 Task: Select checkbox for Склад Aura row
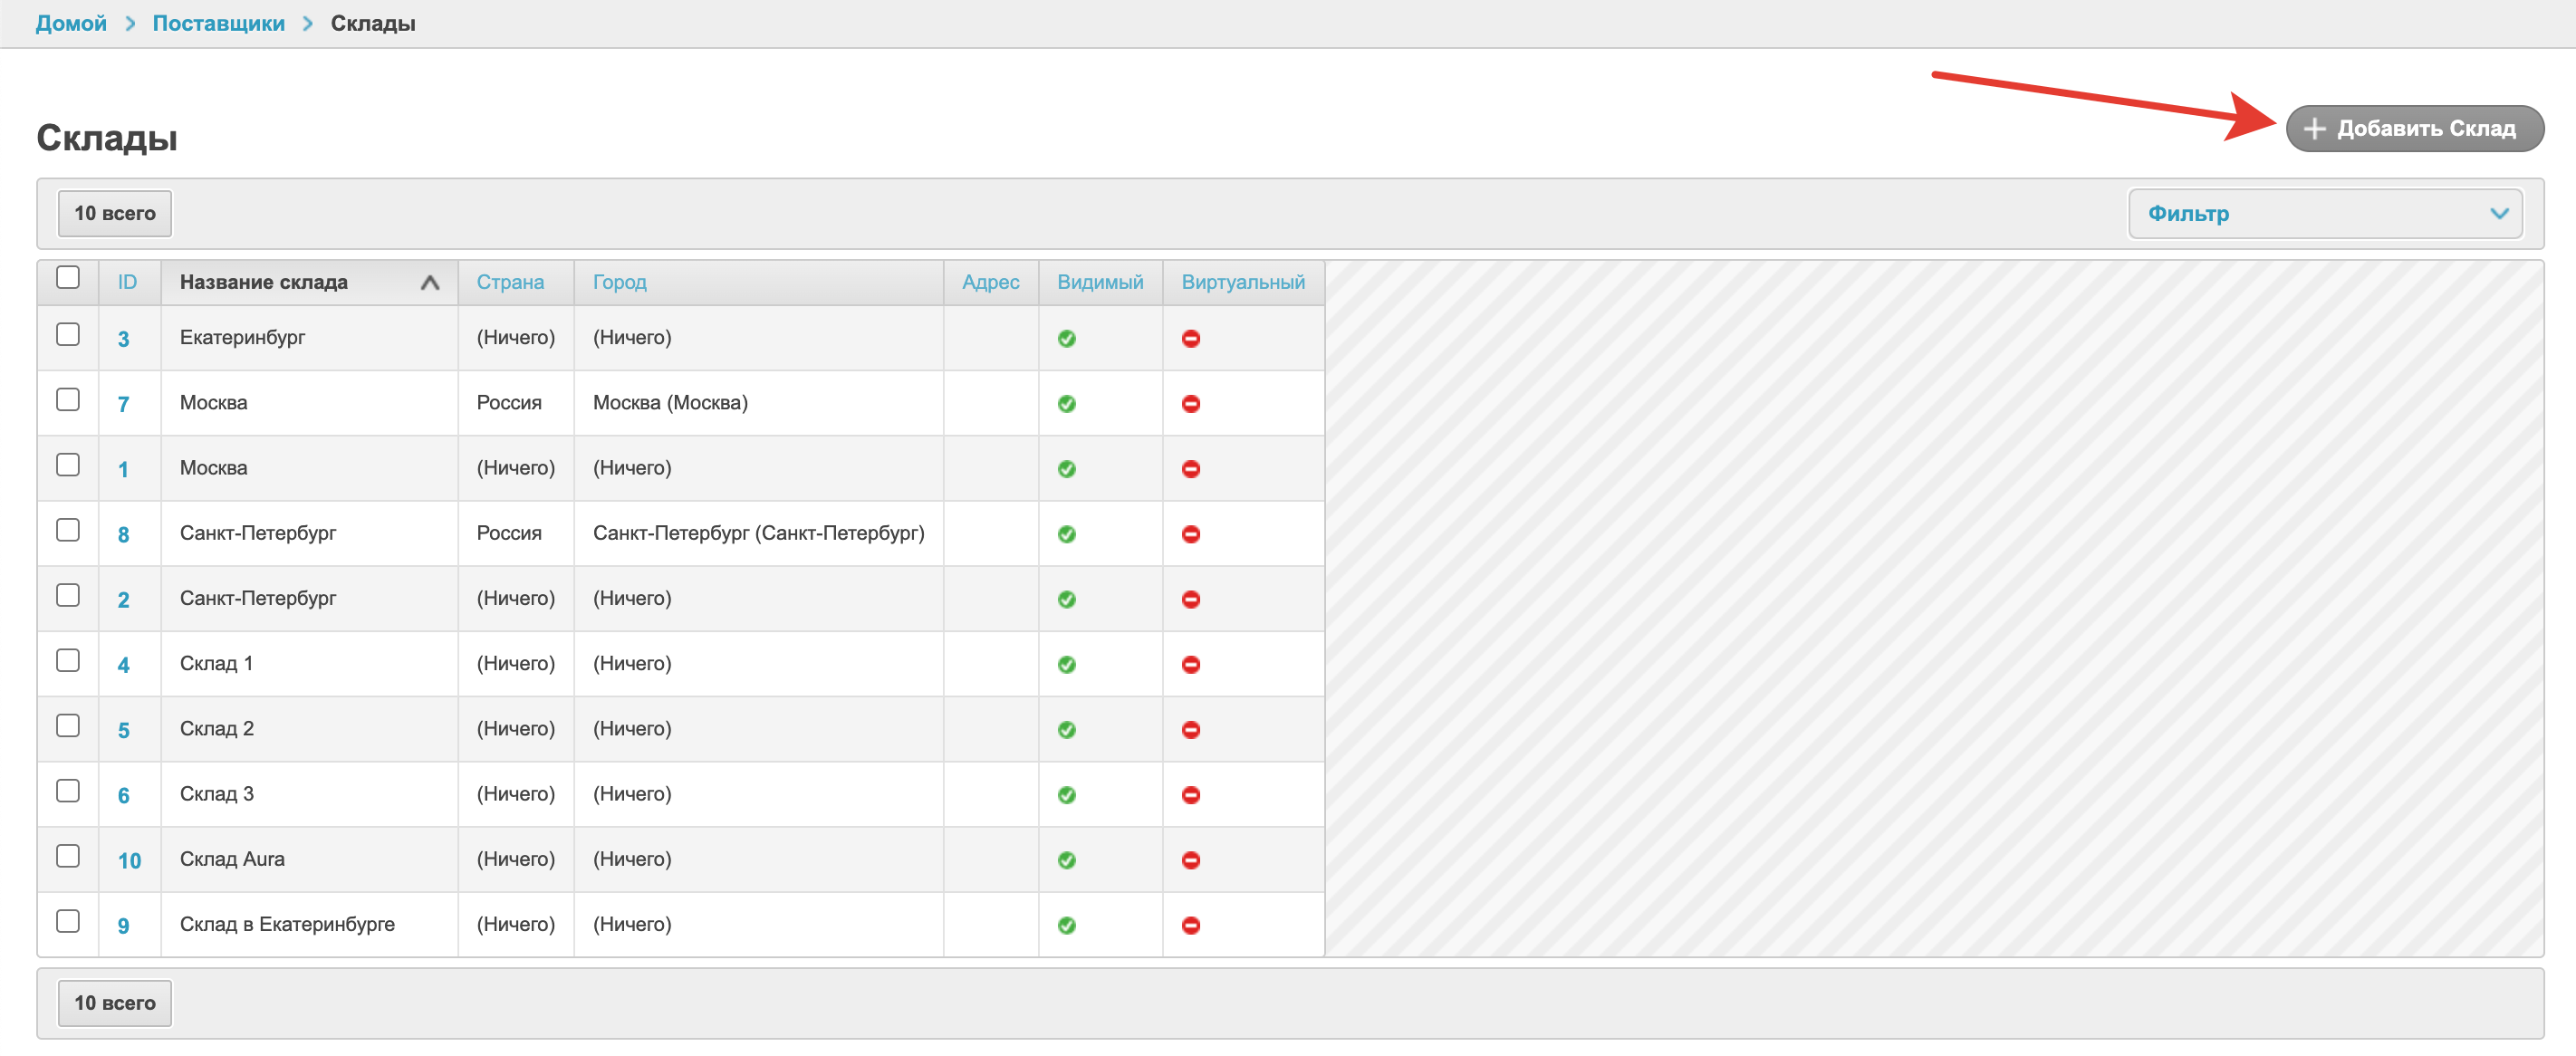pyautogui.click(x=68, y=856)
